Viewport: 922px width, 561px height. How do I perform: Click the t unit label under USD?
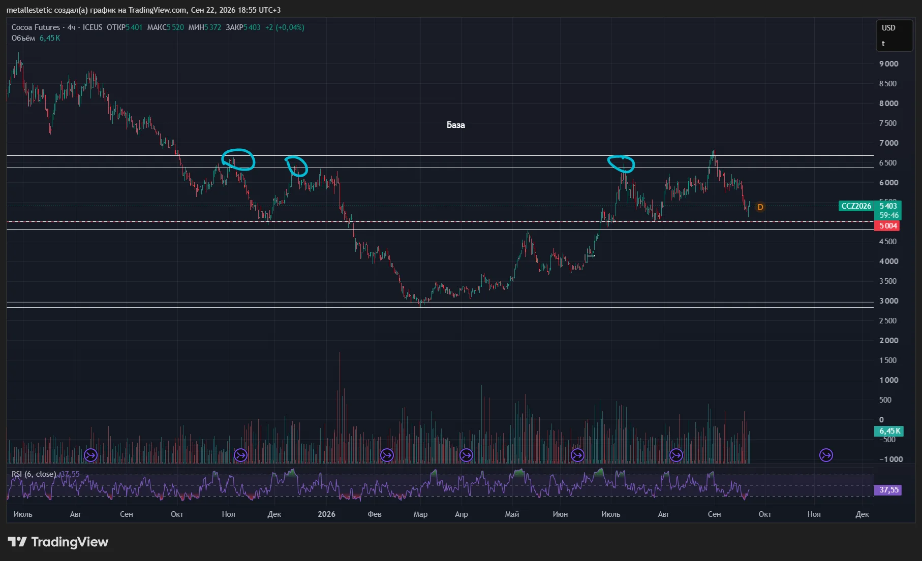[x=883, y=44]
